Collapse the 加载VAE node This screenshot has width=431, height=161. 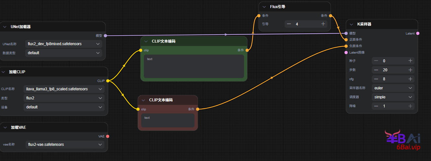point(5,127)
